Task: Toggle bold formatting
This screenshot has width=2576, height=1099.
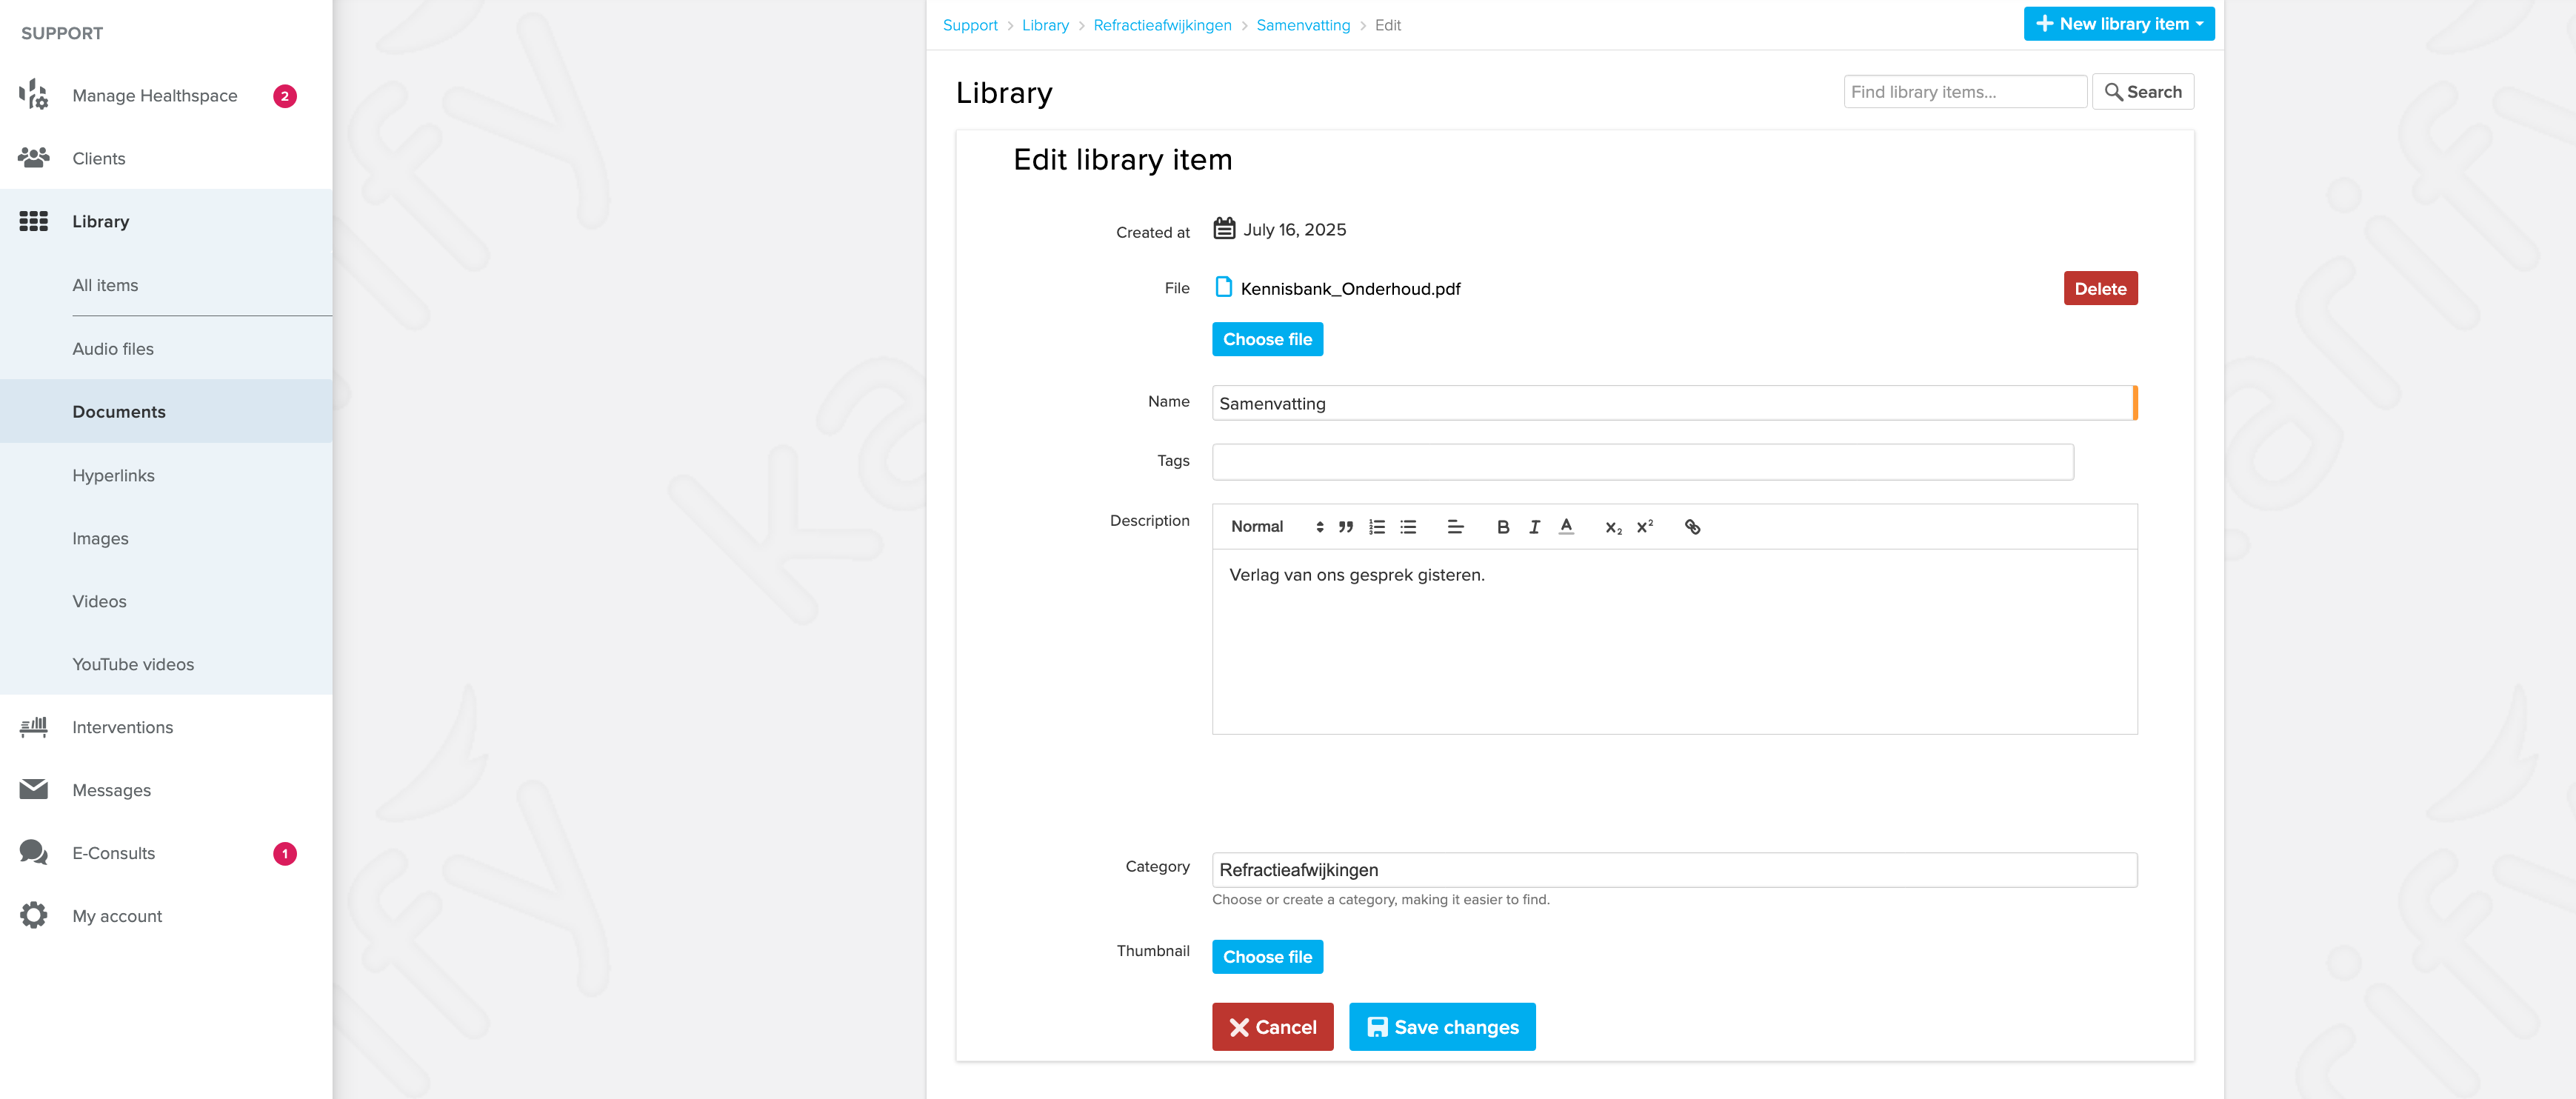Action: (1503, 527)
